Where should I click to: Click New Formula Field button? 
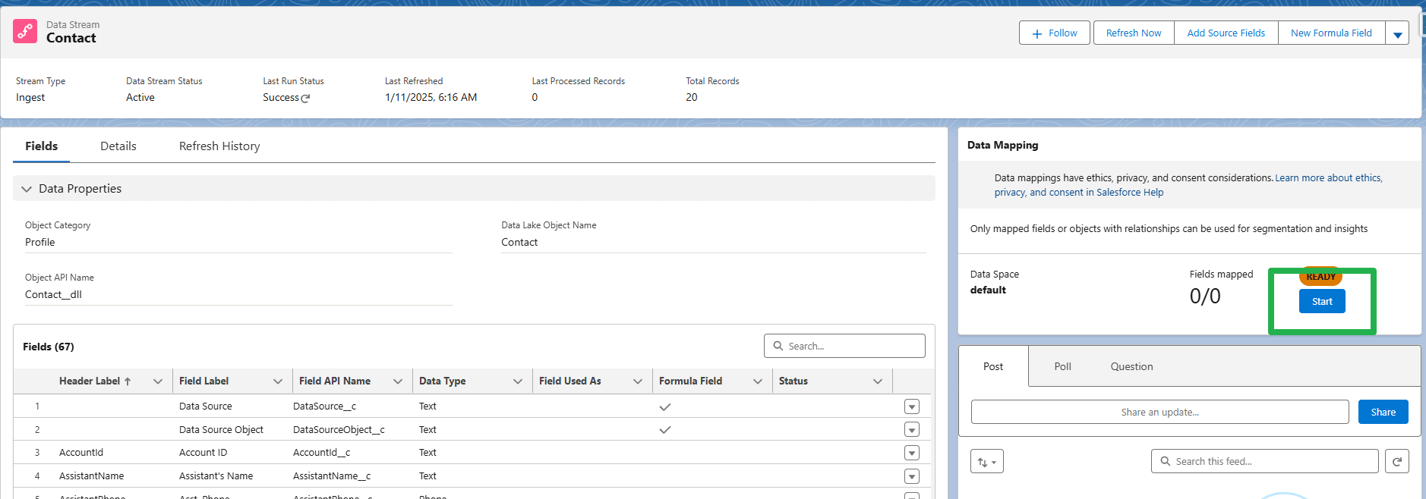(x=1331, y=33)
